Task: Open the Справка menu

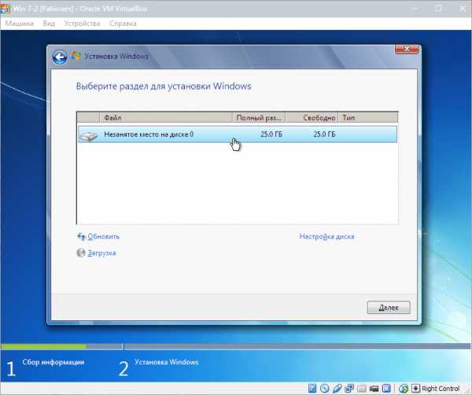Action: [124, 24]
